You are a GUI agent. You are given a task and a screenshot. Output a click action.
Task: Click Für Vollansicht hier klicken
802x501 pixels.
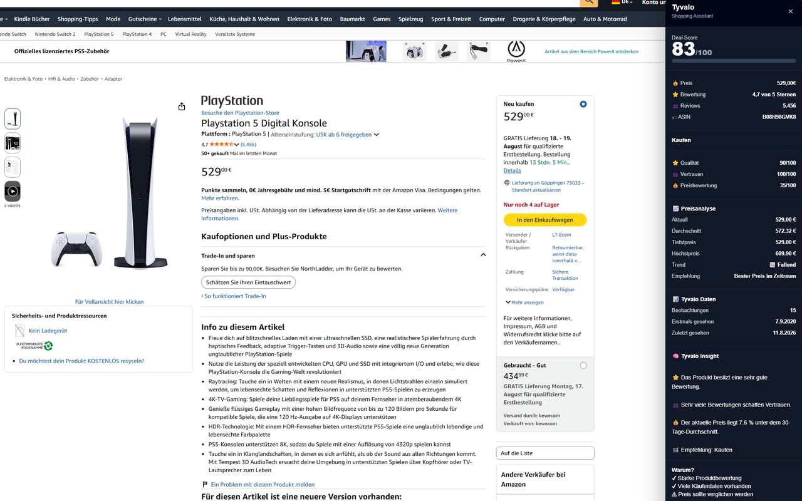pyautogui.click(x=109, y=302)
